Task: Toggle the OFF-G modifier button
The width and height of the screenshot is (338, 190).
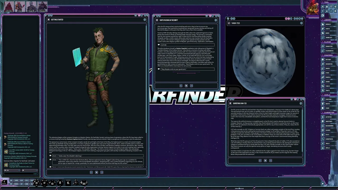Action: pos(27,180)
